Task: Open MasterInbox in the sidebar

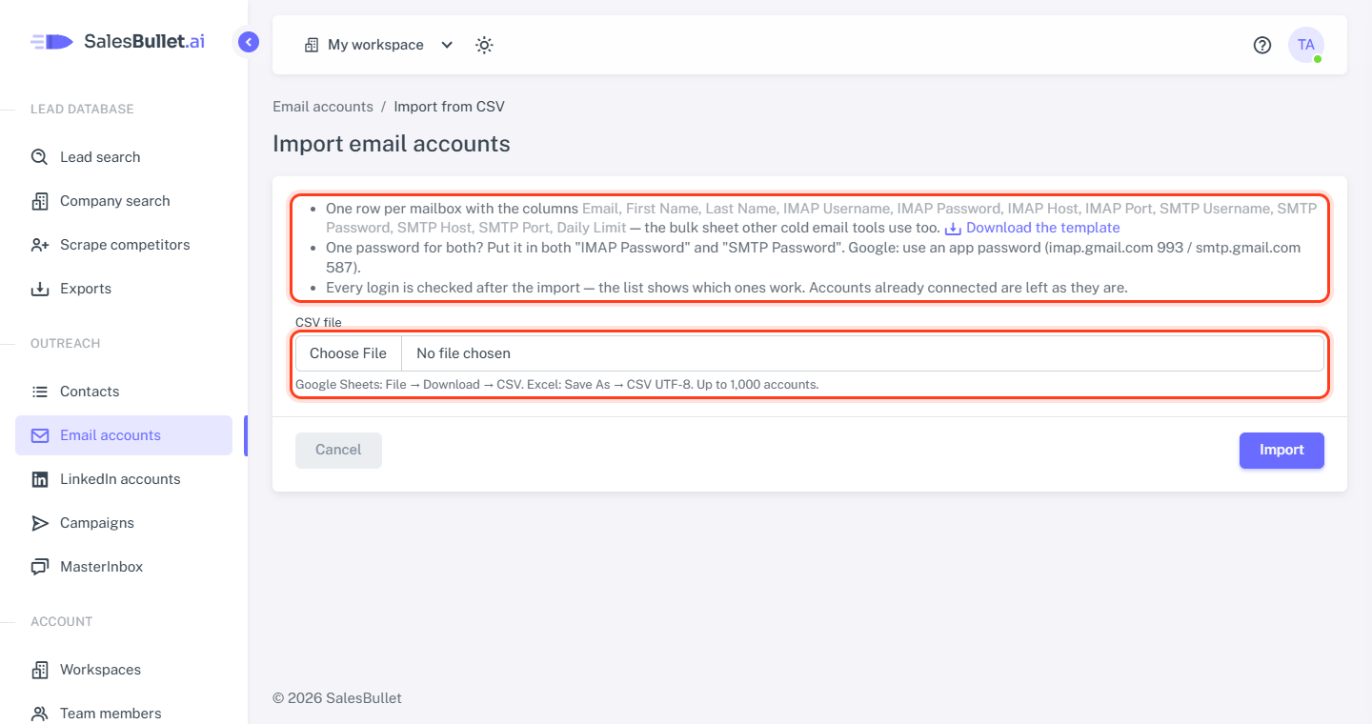Action: coord(124,567)
